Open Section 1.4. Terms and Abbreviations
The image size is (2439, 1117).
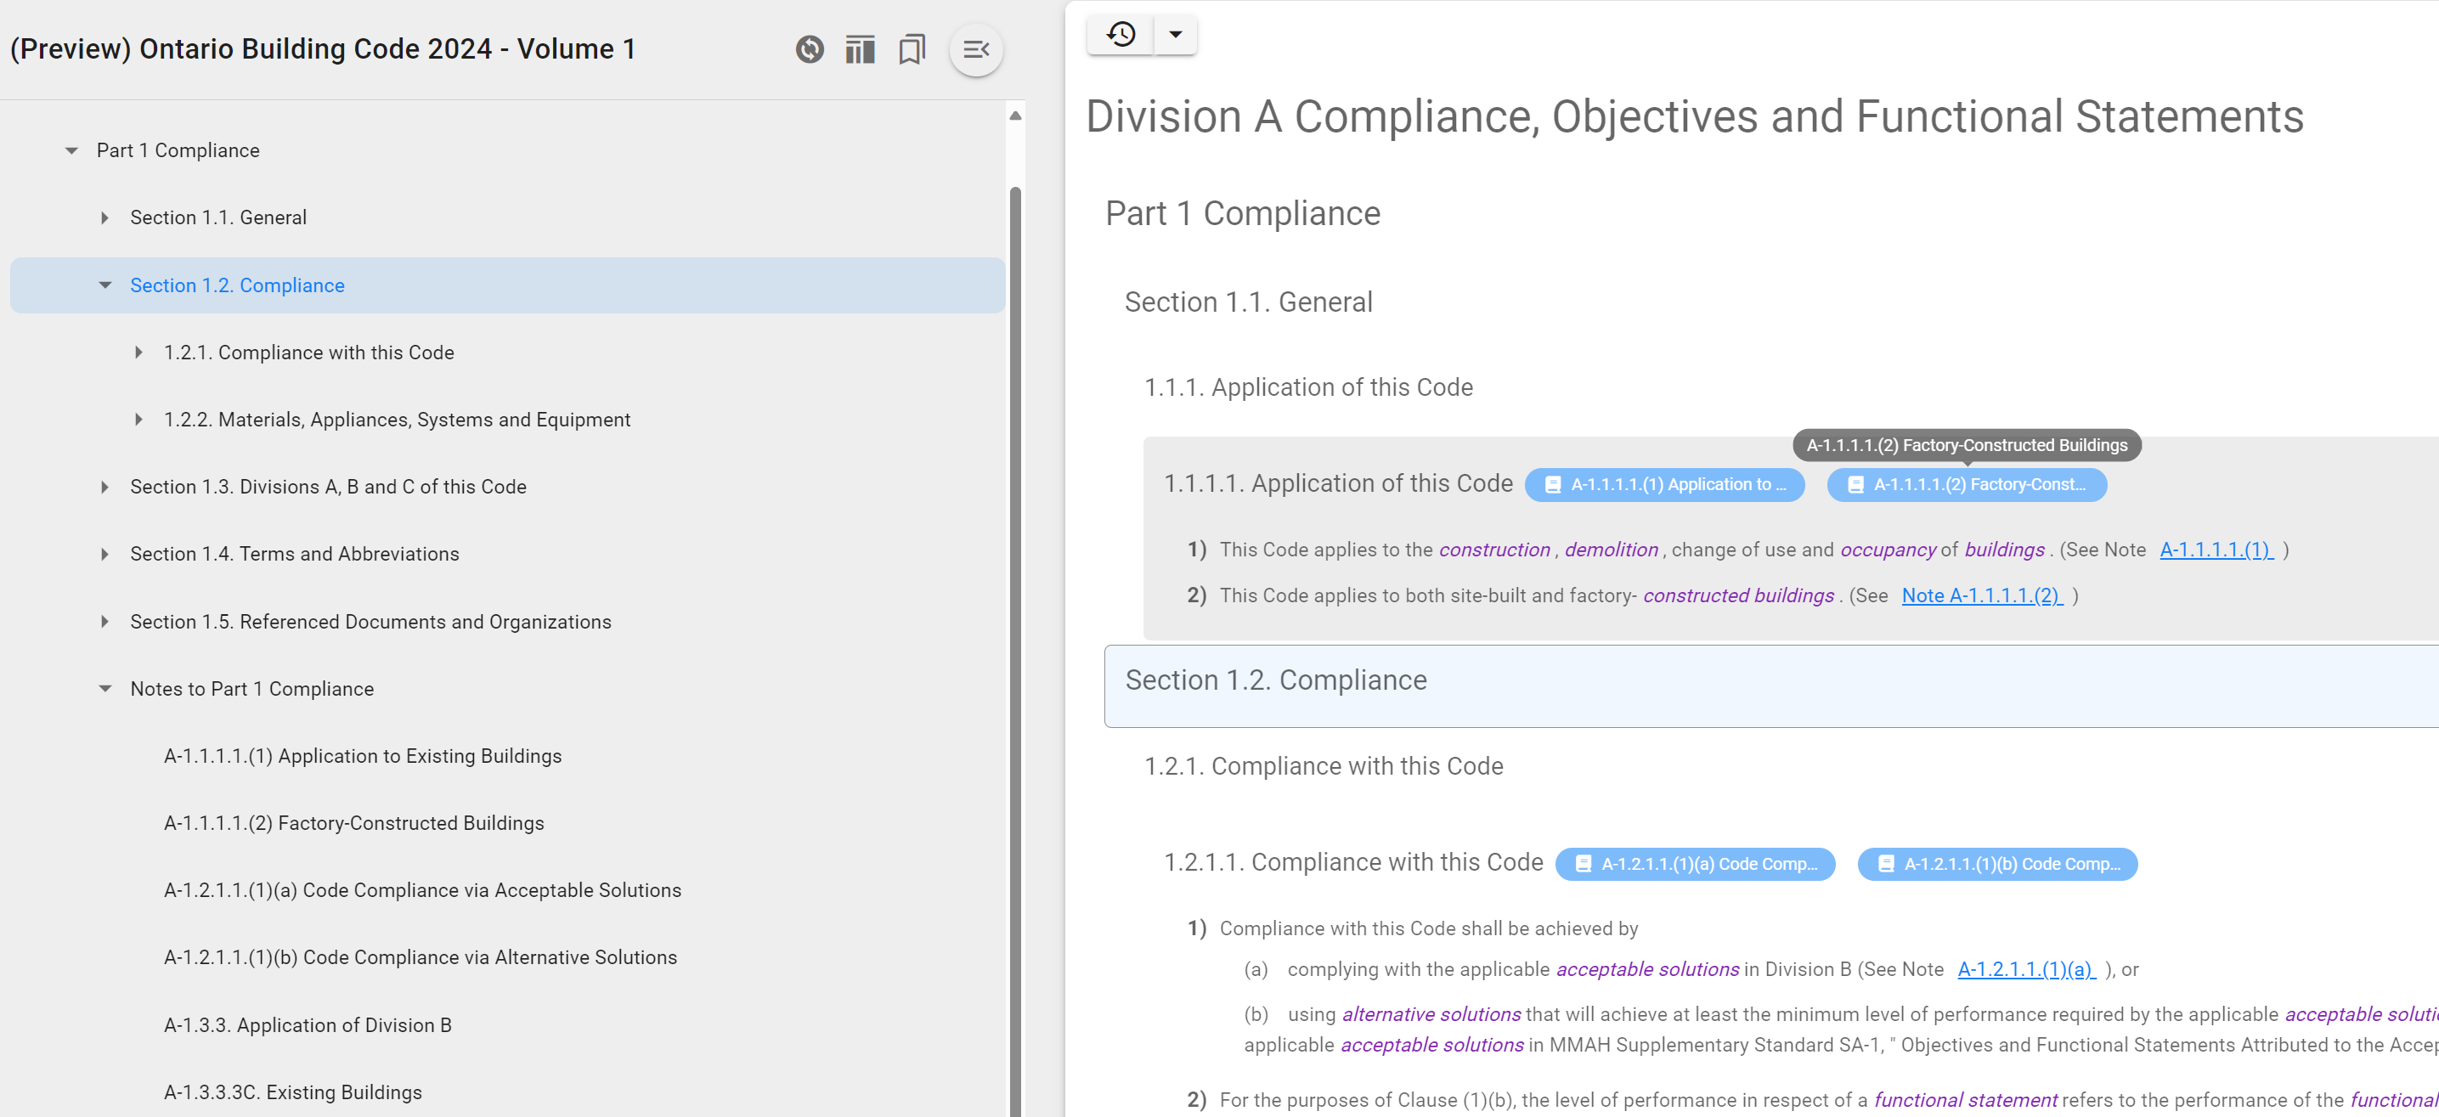pyautogui.click(x=295, y=554)
